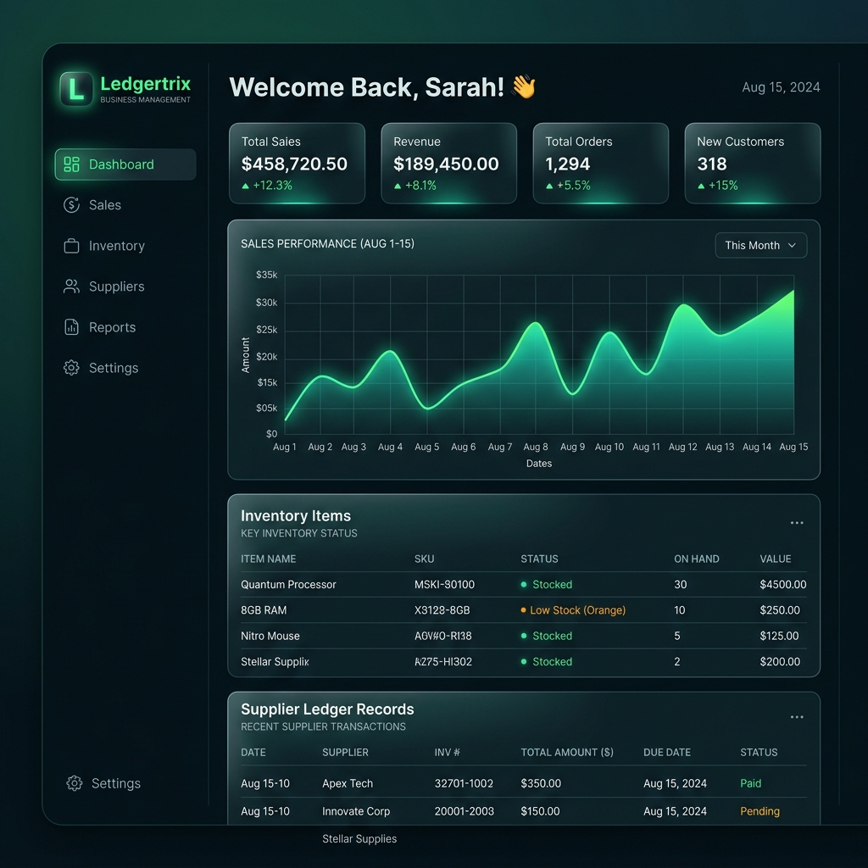
Task: Select Nitro Mouse item name
Action: (270, 636)
